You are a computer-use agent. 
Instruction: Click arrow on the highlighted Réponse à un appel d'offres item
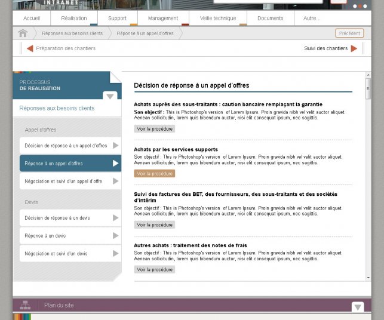click(116, 164)
